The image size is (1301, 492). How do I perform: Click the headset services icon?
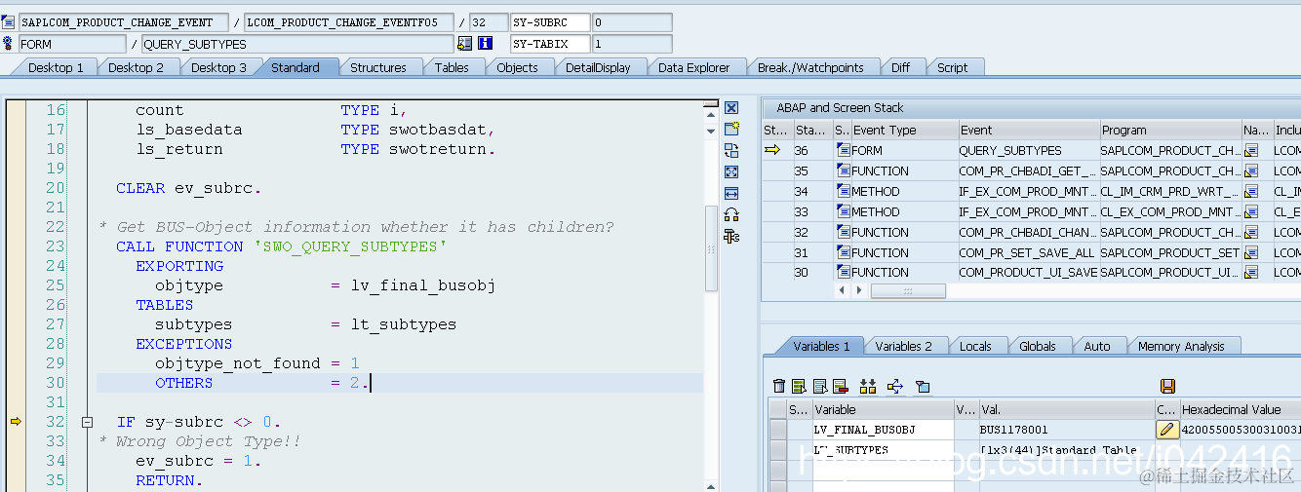coord(731,214)
